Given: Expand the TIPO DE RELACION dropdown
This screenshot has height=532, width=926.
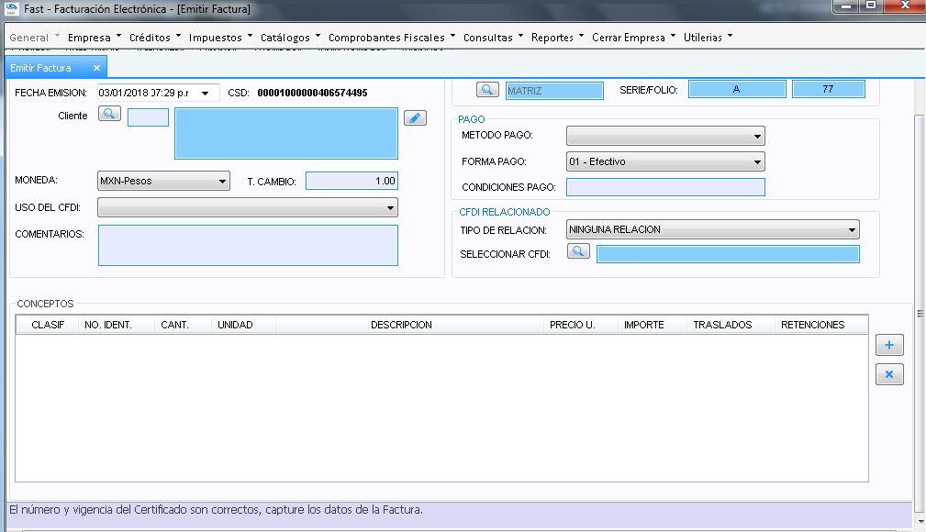Looking at the screenshot, I should 852,229.
